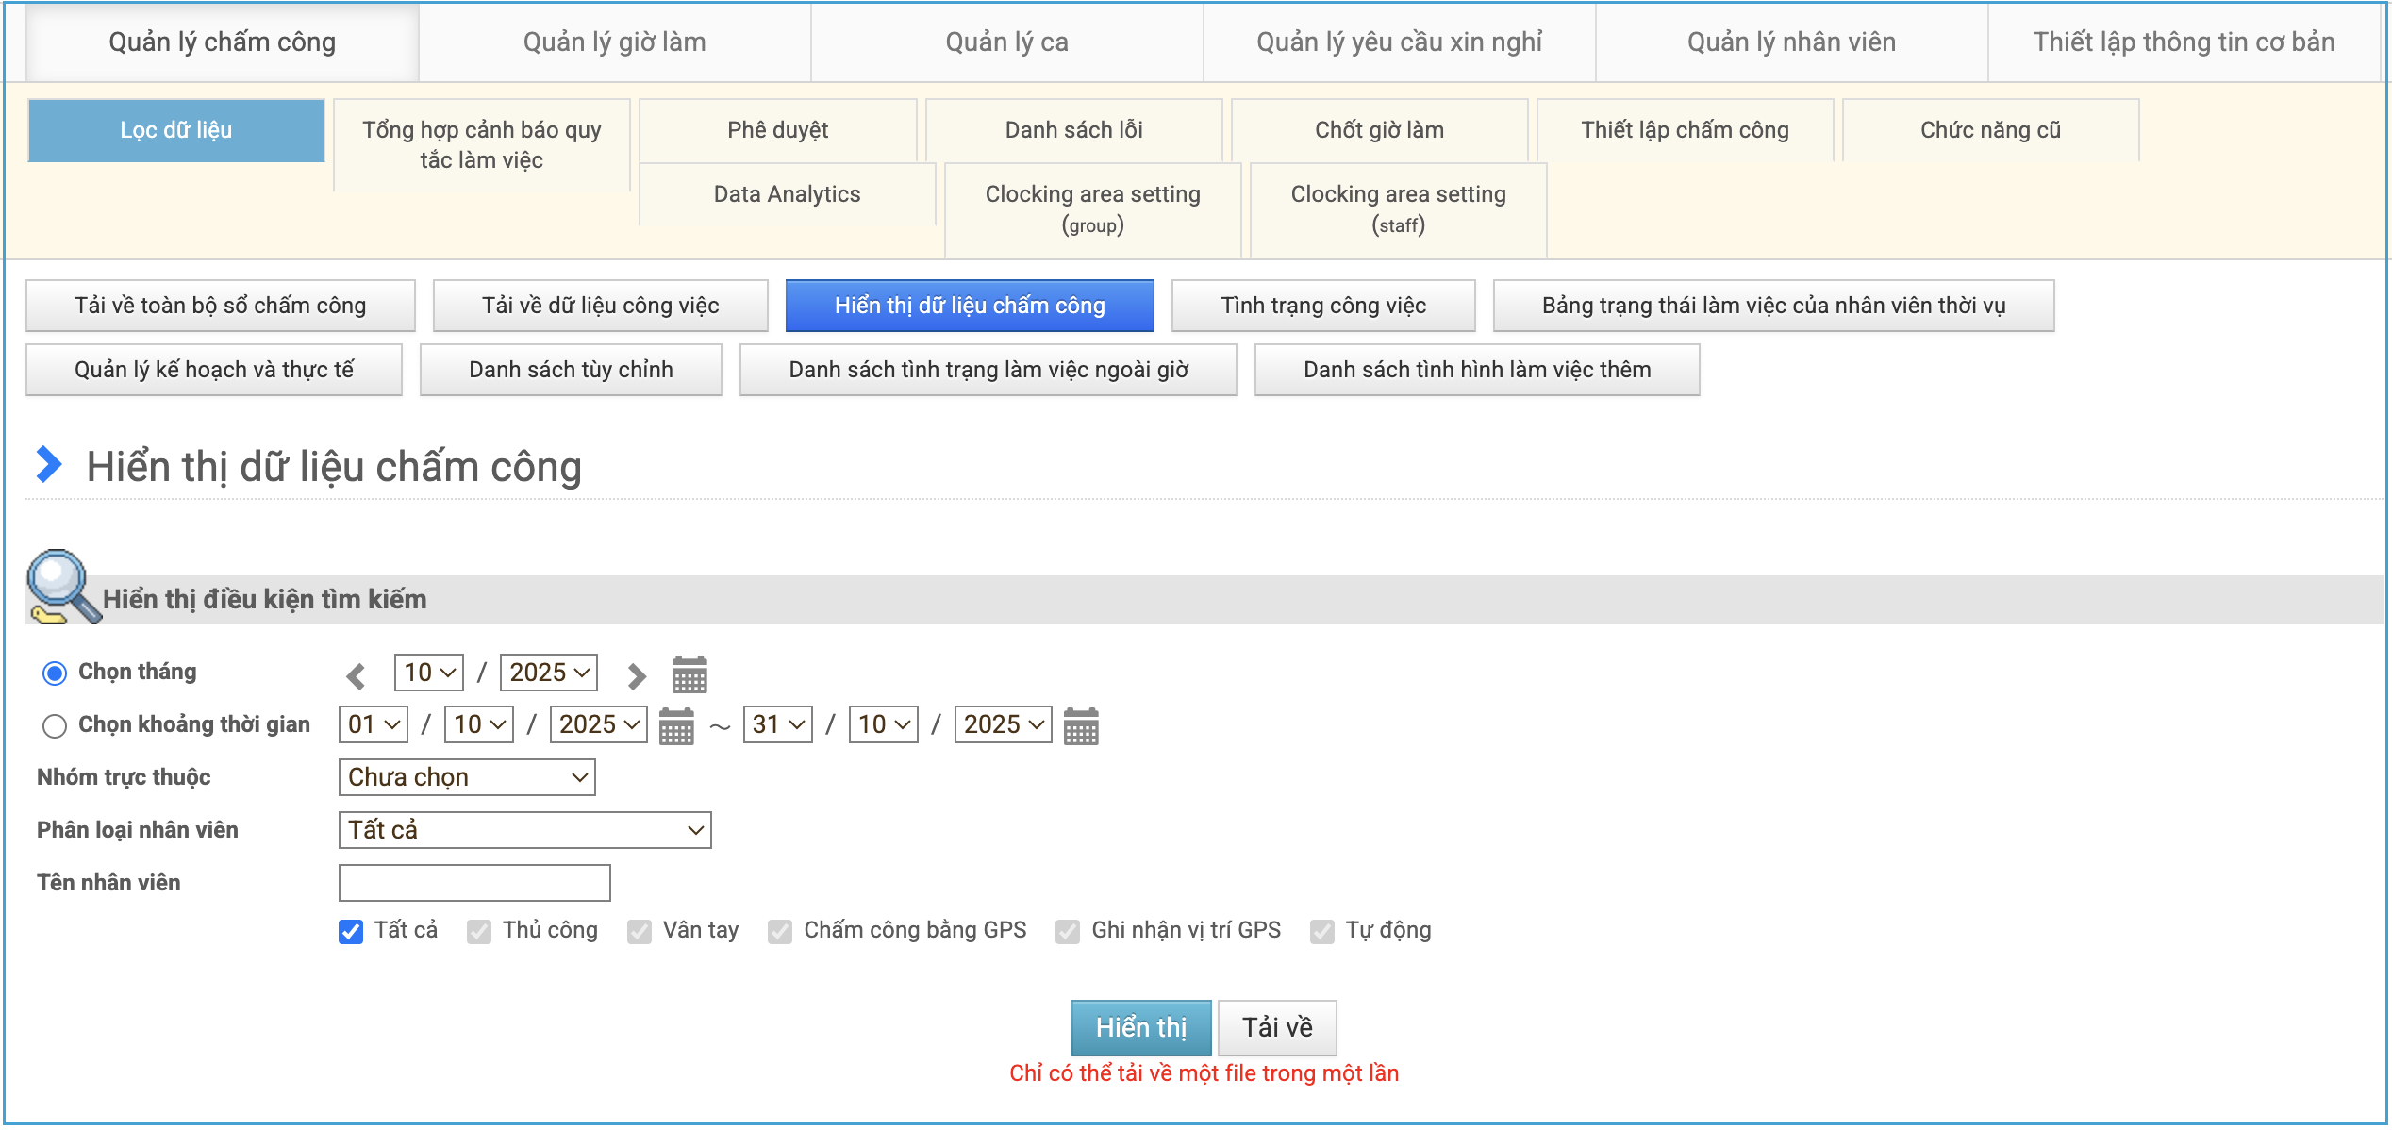Open the Data Analytics tab
The width and height of the screenshot is (2392, 1130).
(787, 194)
